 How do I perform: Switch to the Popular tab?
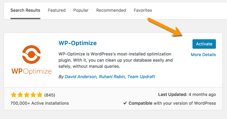[x=81, y=10]
